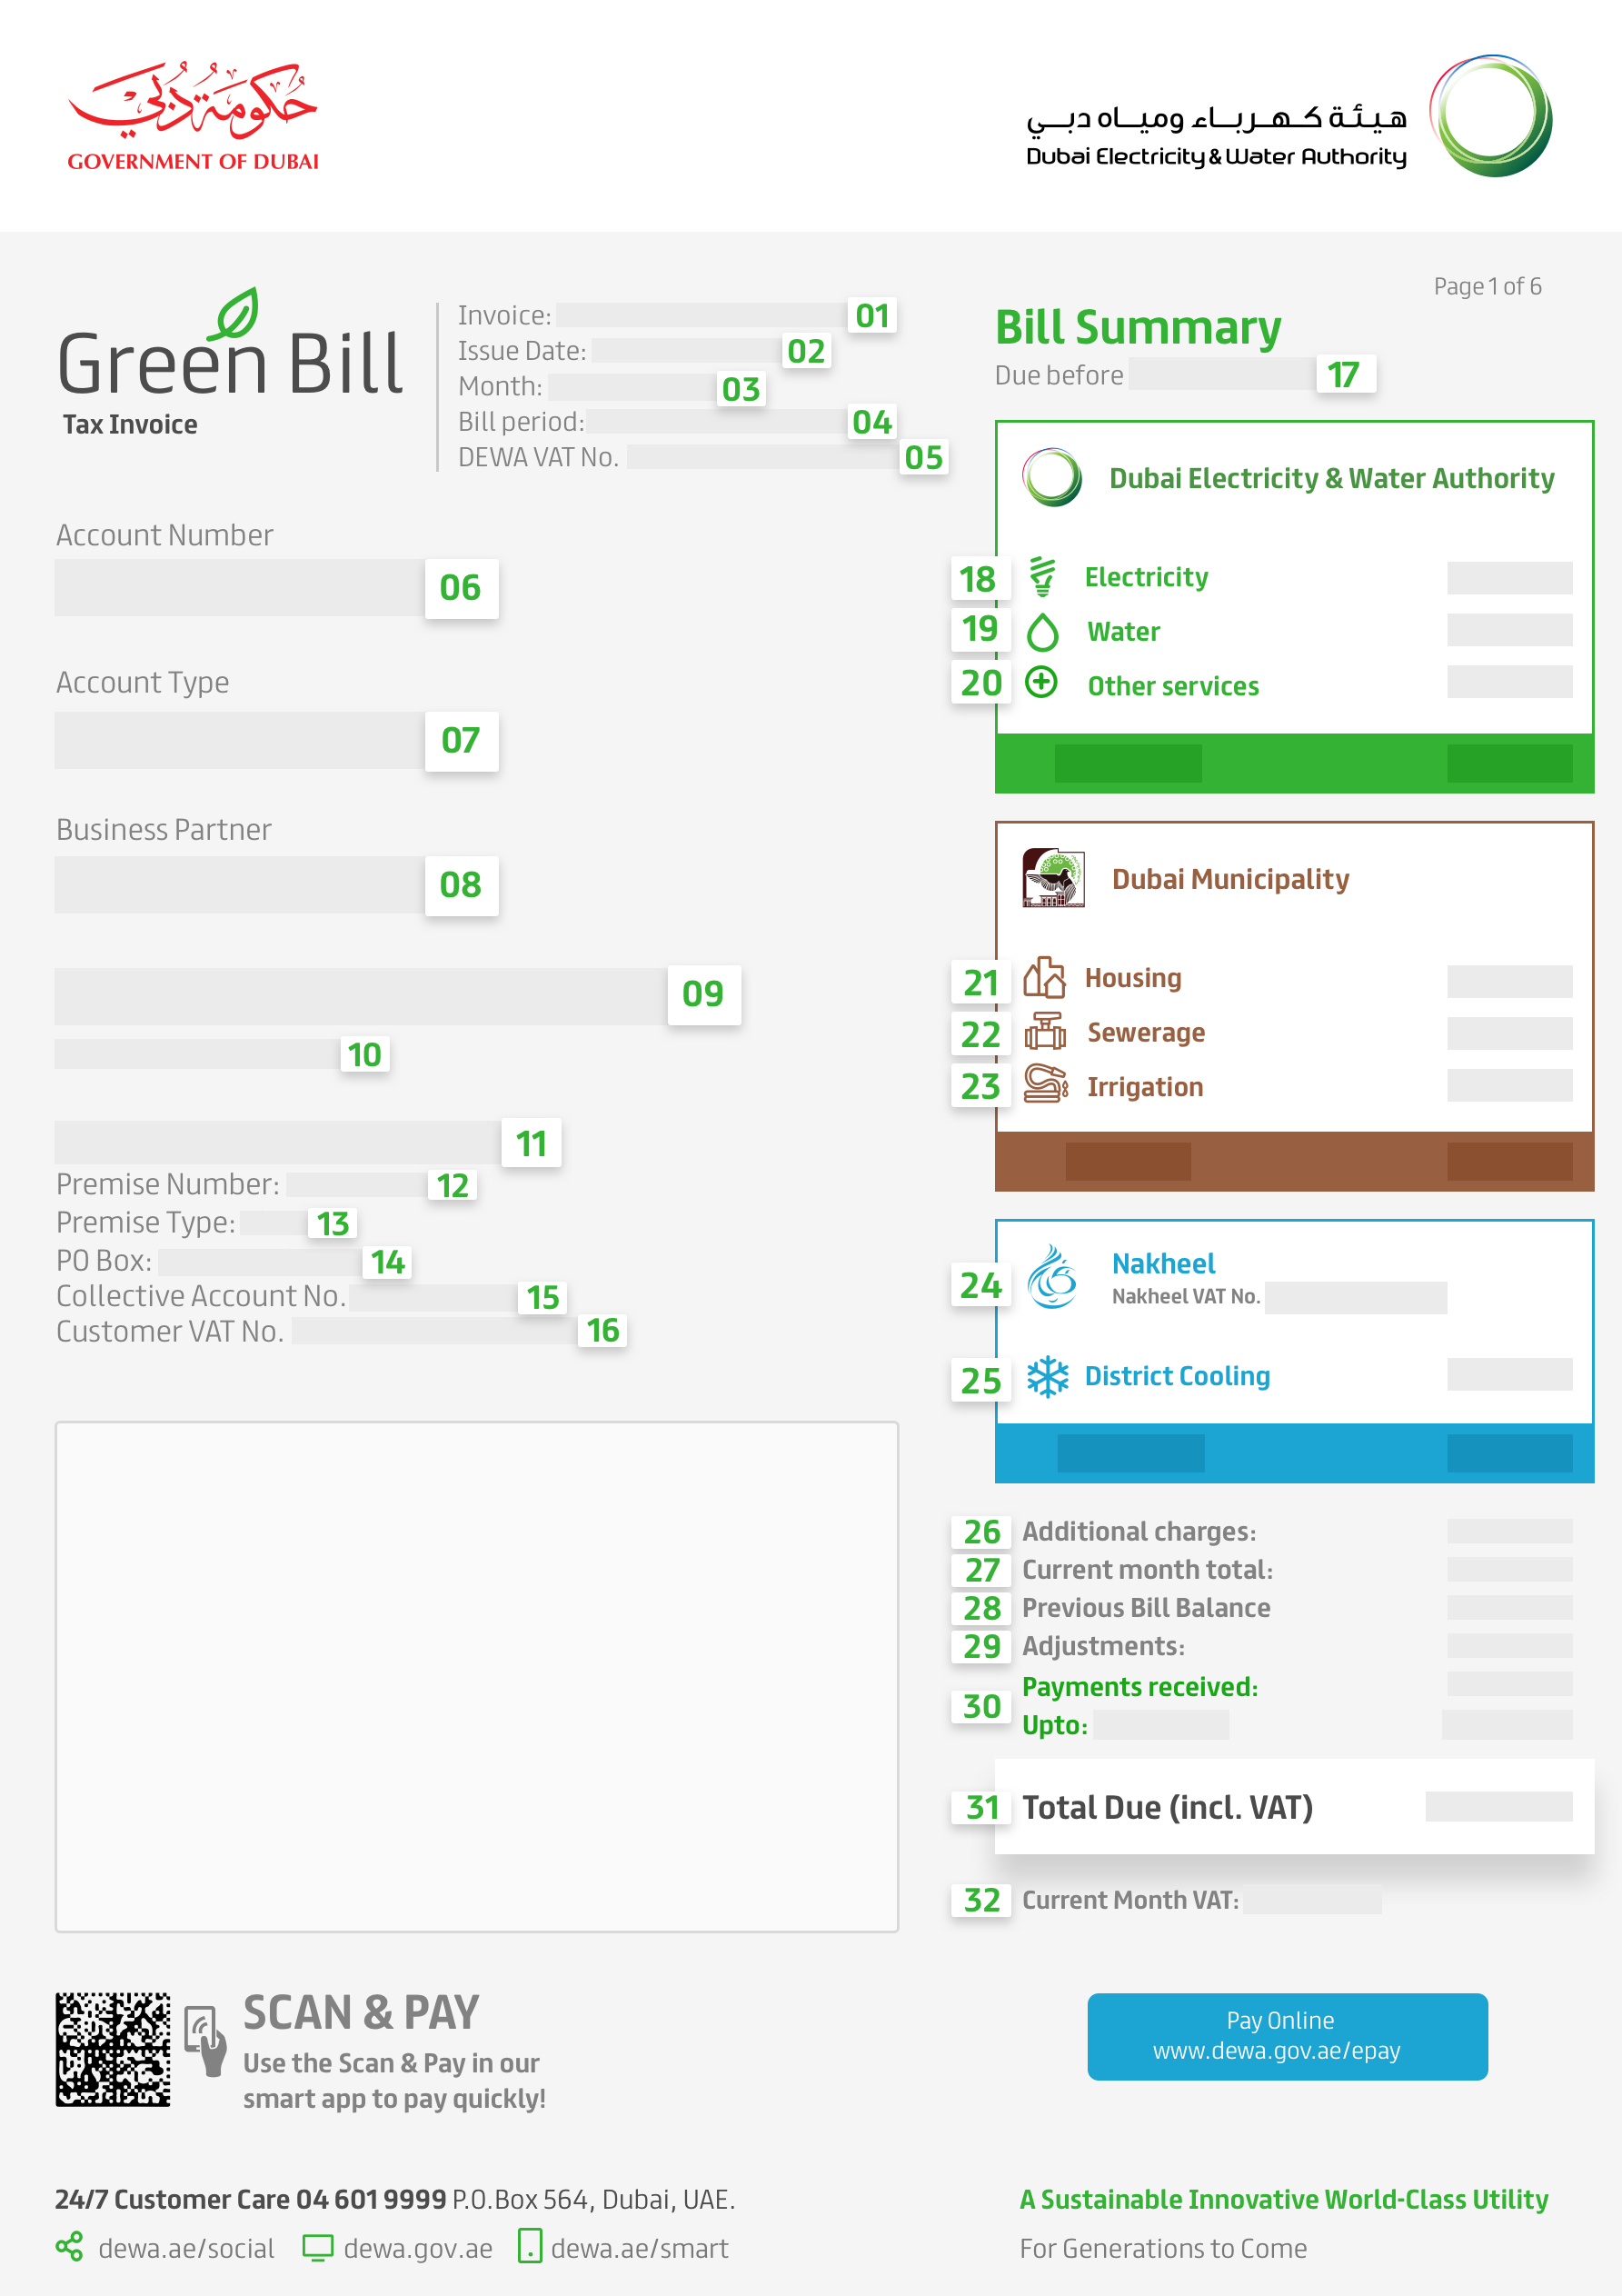Image resolution: width=1622 pixels, height=2296 pixels.
Task: Click the Dubai Municipality section title
Action: pyautogui.click(x=1230, y=878)
